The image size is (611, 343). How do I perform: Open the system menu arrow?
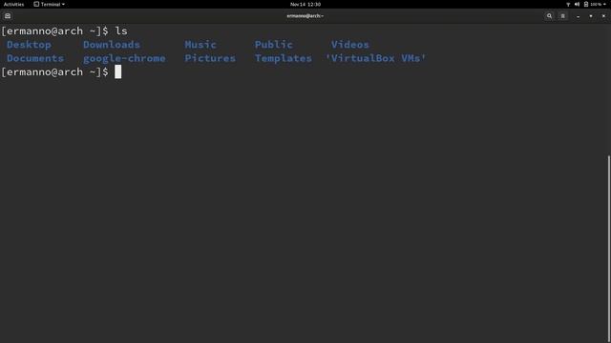(604, 4)
